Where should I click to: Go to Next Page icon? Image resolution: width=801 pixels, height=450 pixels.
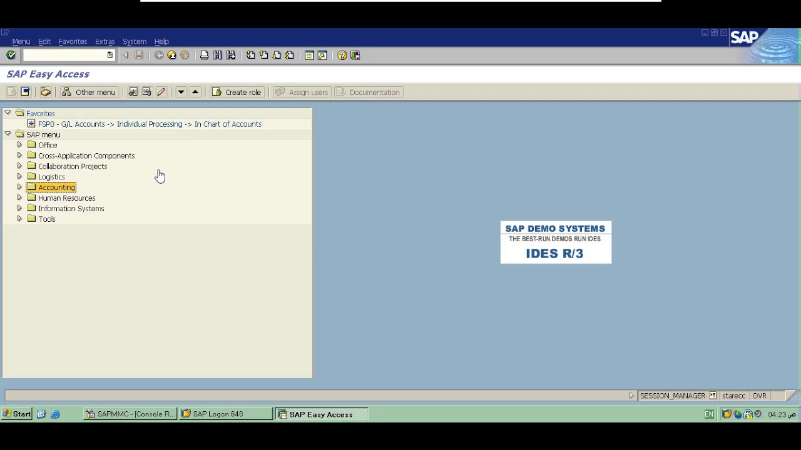coord(277,56)
